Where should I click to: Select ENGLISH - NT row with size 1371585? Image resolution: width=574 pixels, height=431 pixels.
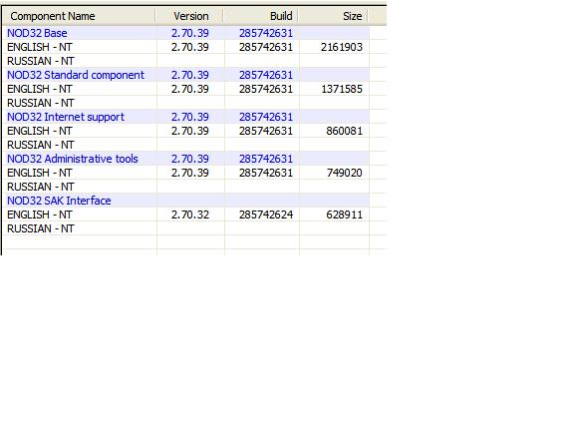186,89
